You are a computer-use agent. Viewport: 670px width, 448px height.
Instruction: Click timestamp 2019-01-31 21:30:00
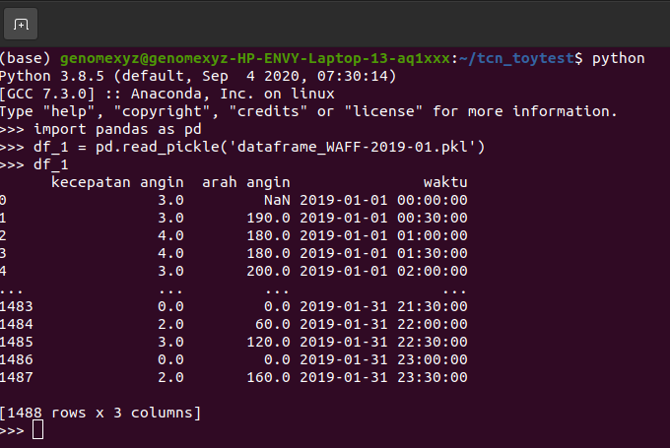pos(383,306)
